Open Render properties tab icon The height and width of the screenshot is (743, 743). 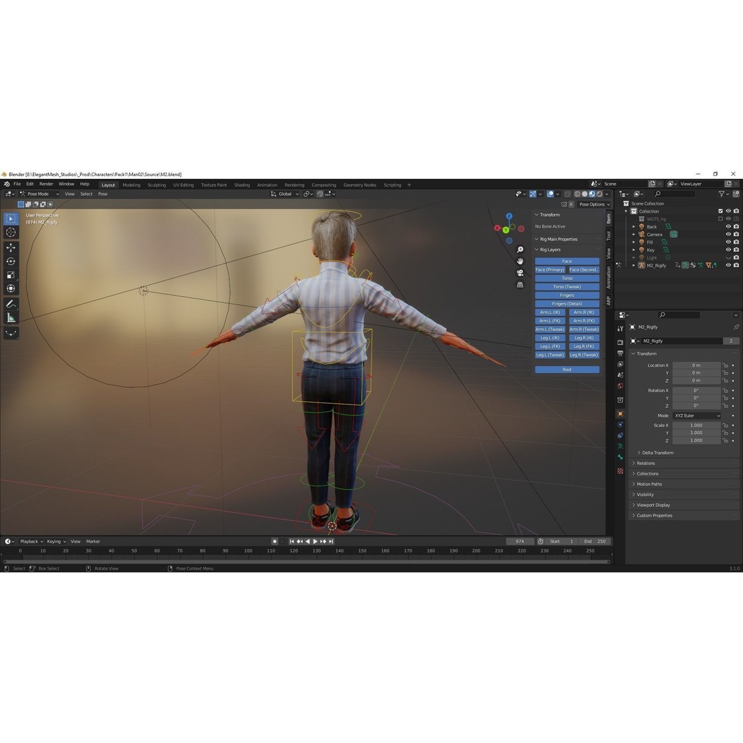(x=621, y=342)
